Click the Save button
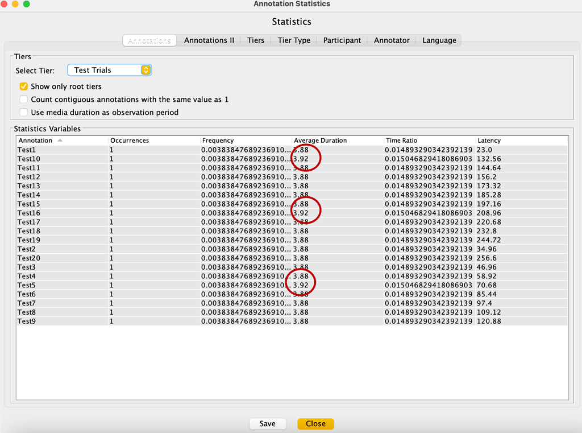The height and width of the screenshot is (433, 582). (268, 423)
